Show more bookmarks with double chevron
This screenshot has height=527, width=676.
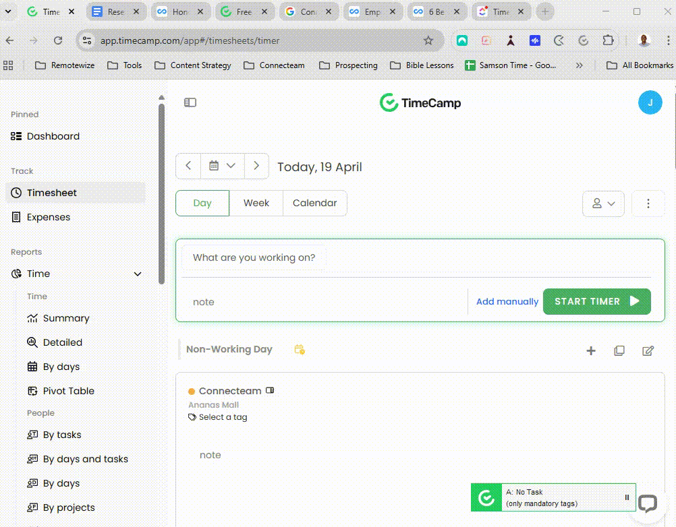point(579,65)
